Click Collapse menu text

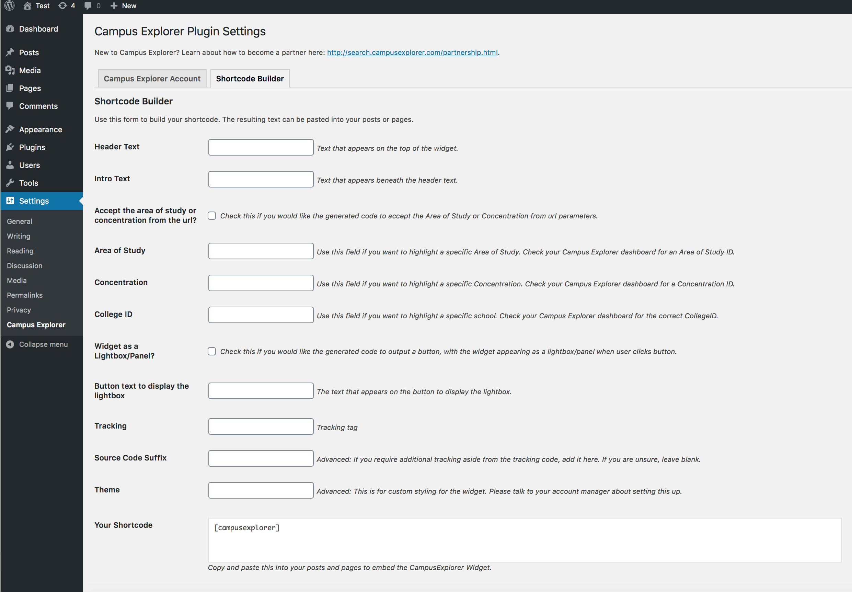tap(43, 344)
